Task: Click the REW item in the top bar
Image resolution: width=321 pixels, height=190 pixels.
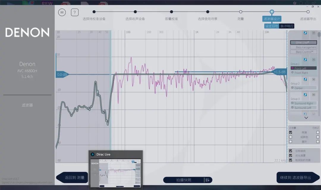Action: tap(47, 3)
